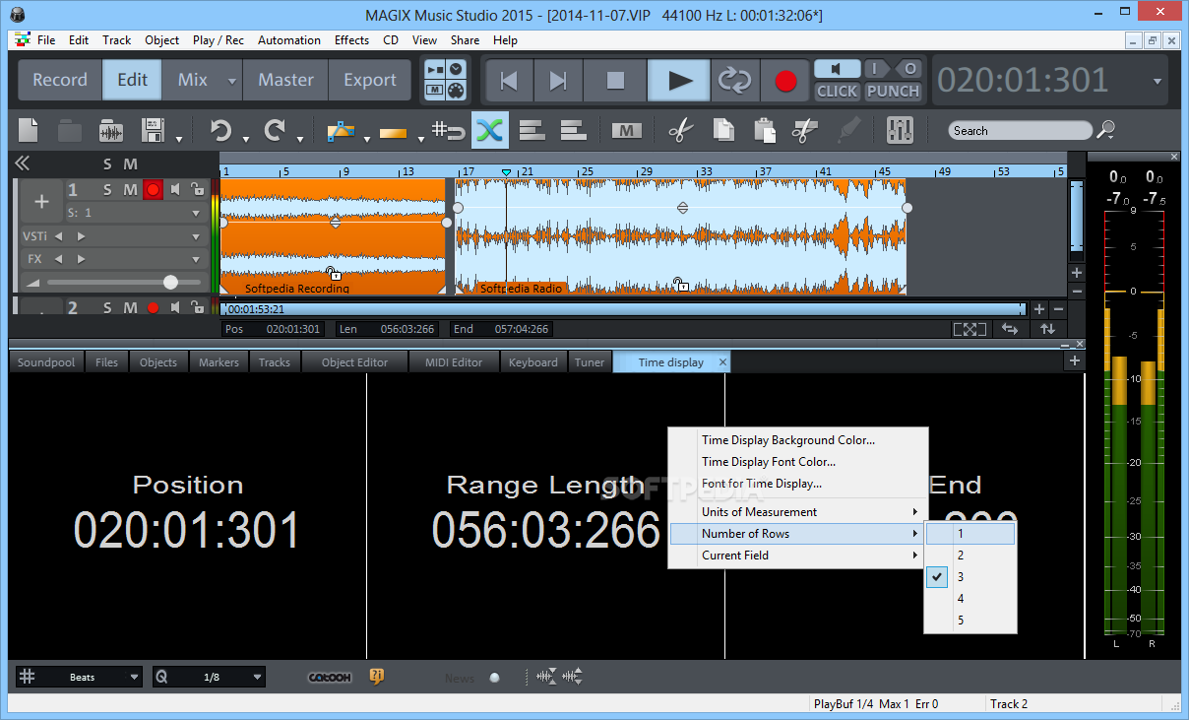This screenshot has width=1189, height=720.
Task: Switch to the Record view
Action: tap(60, 80)
